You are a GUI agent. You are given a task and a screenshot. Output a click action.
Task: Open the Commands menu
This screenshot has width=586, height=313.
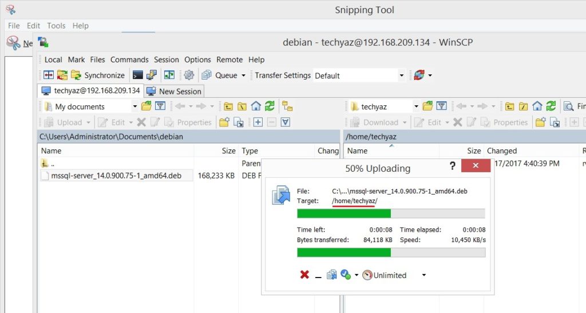pyautogui.click(x=129, y=60)
